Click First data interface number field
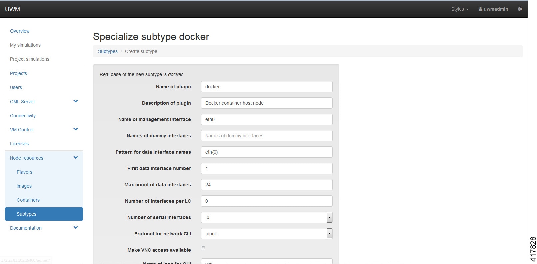The height and width of the screenshot is (264, 537). pos(267,168)
